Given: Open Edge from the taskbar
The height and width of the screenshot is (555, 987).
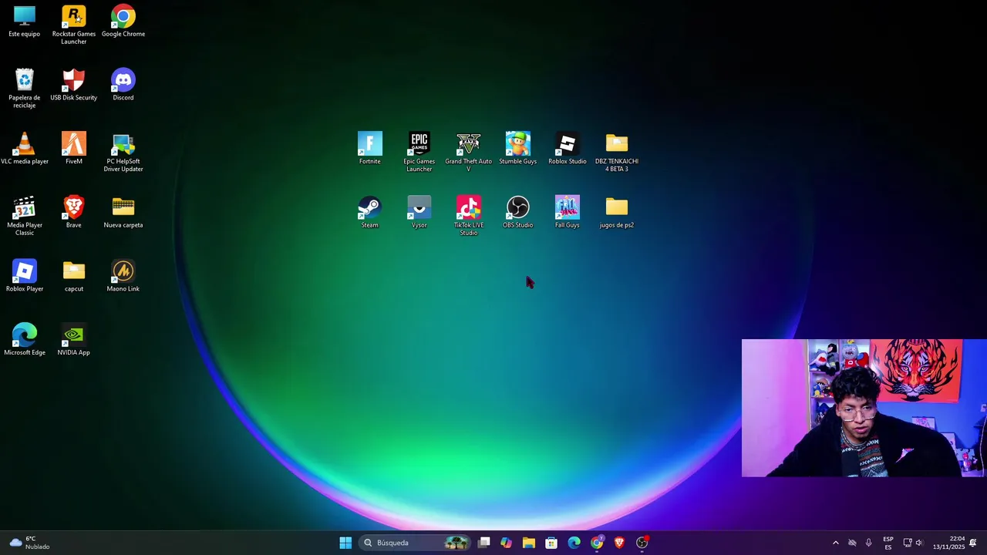Looking at the screenshot, I should coord(574,543).
